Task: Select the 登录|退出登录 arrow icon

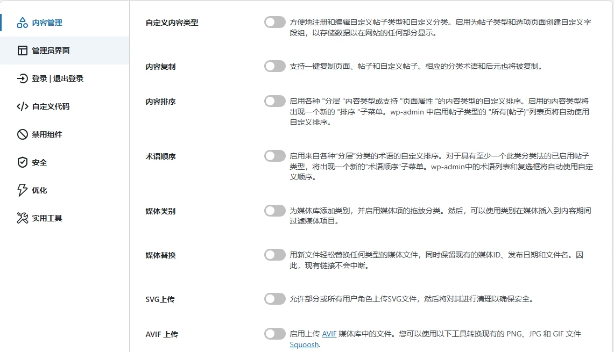Action: click(22, 78)
